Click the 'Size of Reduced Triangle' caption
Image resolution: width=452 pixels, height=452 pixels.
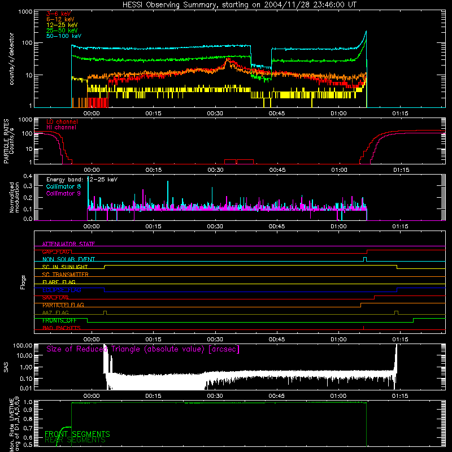(x=143, y=349)
